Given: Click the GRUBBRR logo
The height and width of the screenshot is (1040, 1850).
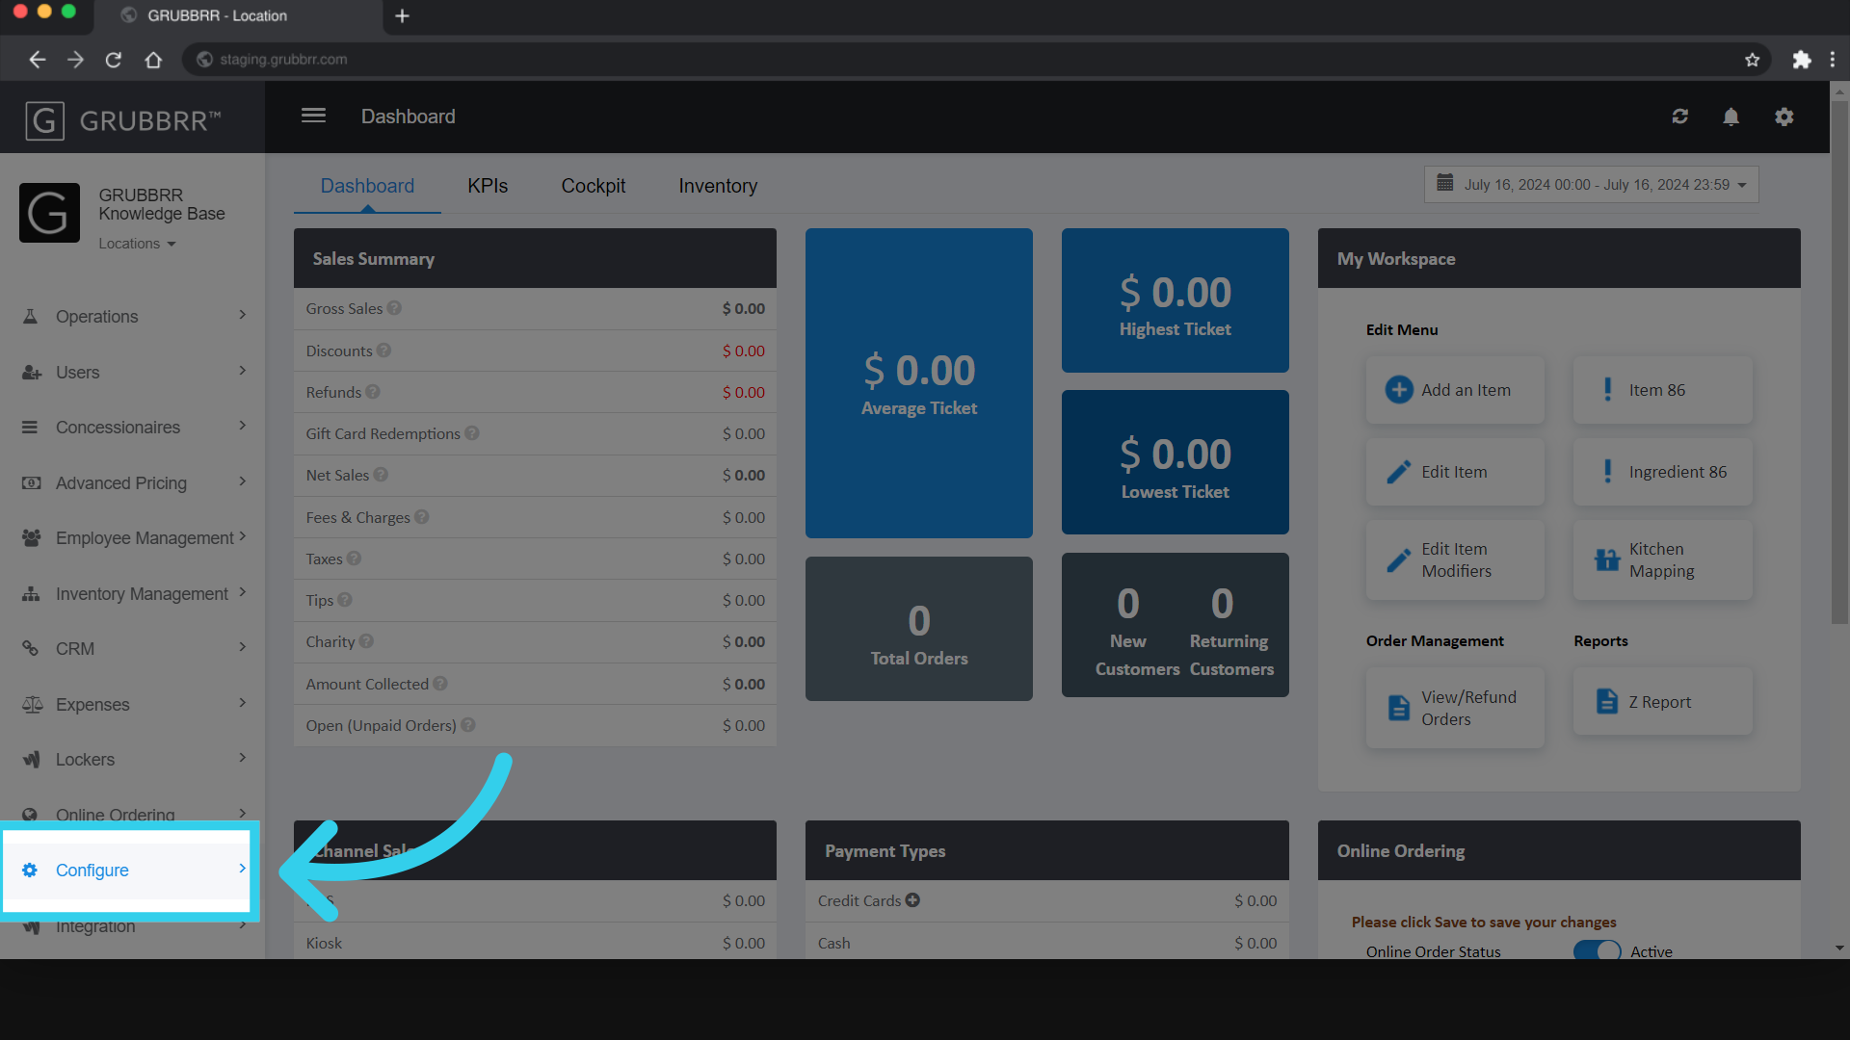Looking at the screenshot, I should pos(122,121).
